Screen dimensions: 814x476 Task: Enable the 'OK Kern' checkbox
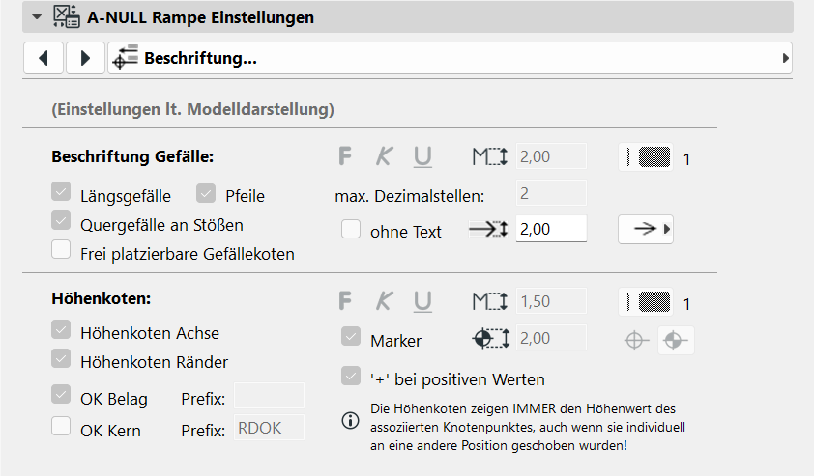tap(62, 428)
